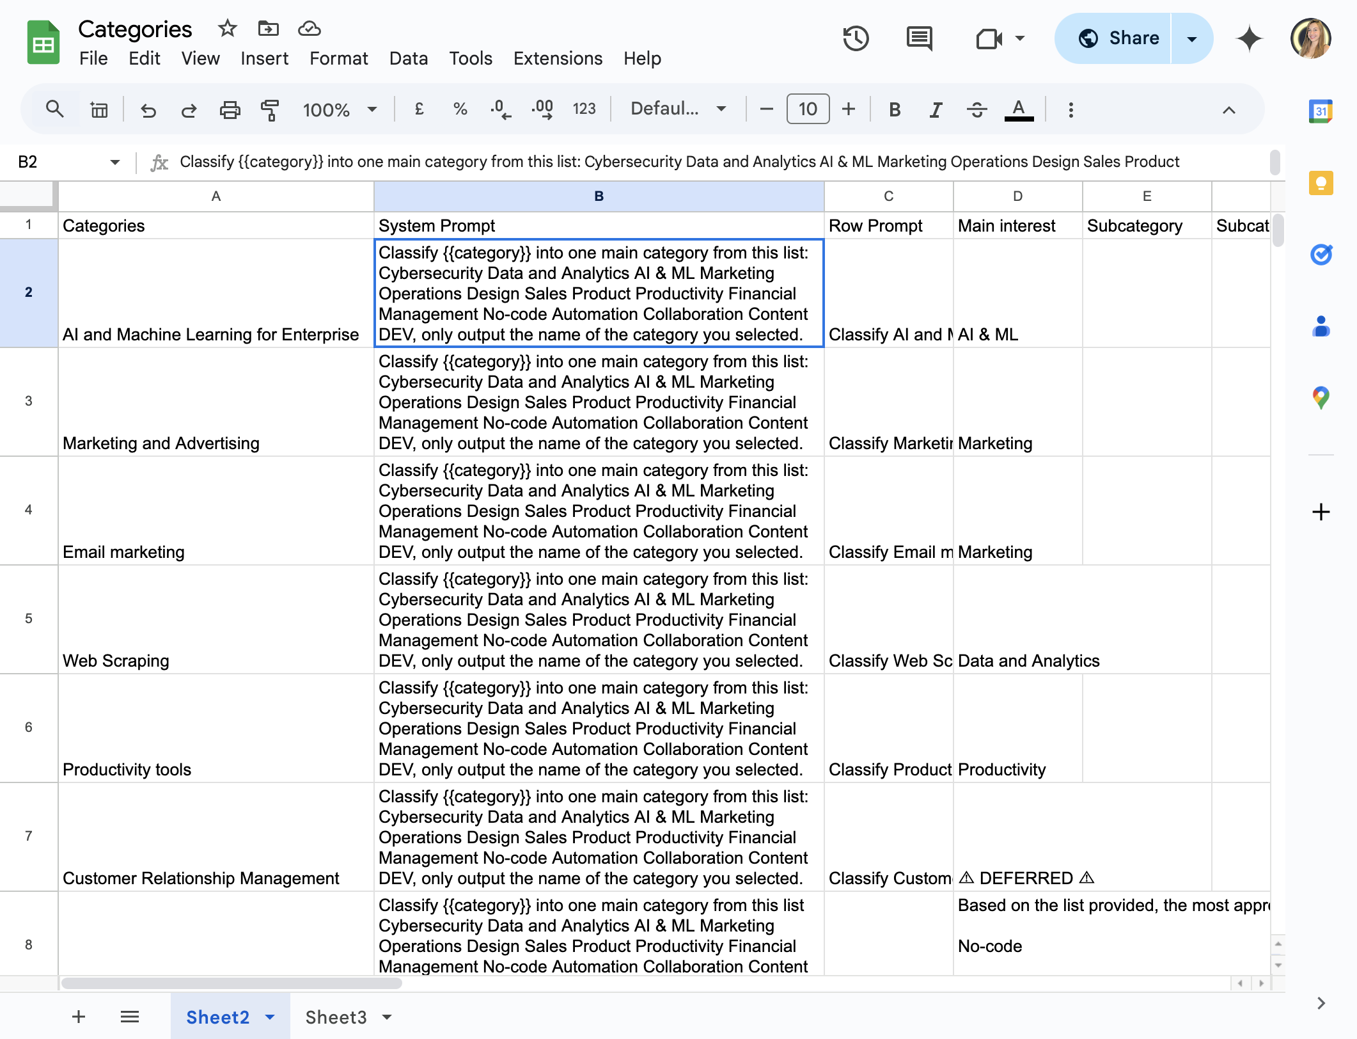Open Gemini sparkle icon

point(1250,38)
